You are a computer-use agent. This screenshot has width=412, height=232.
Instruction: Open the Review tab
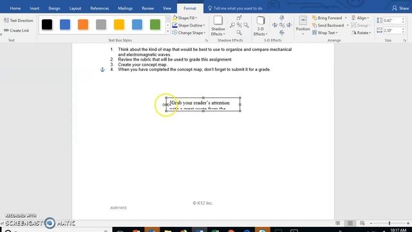(x=147, y=8)
